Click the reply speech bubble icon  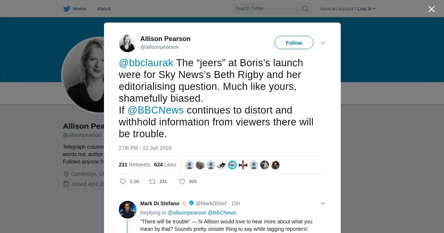click(x=123, y=182)
